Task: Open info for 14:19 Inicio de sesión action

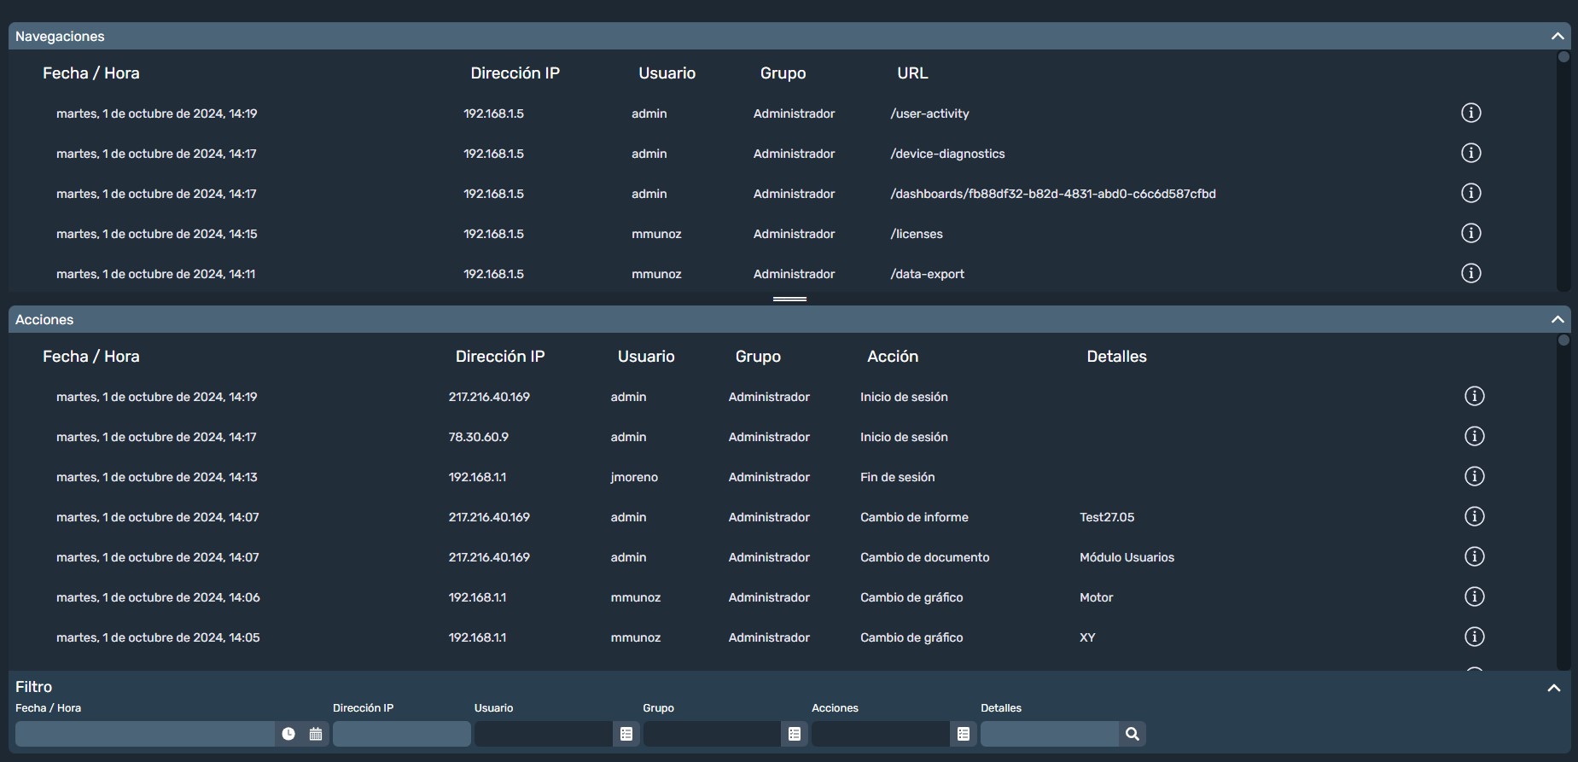Action: click(x=1474, y=396)
